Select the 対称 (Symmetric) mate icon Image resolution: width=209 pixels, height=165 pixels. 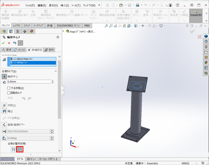coord(4,105)
